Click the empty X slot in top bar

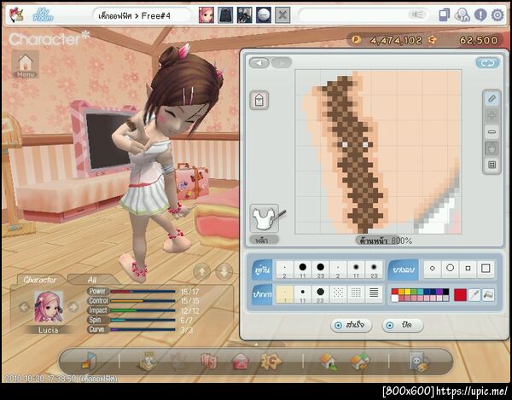pos(282,14)
